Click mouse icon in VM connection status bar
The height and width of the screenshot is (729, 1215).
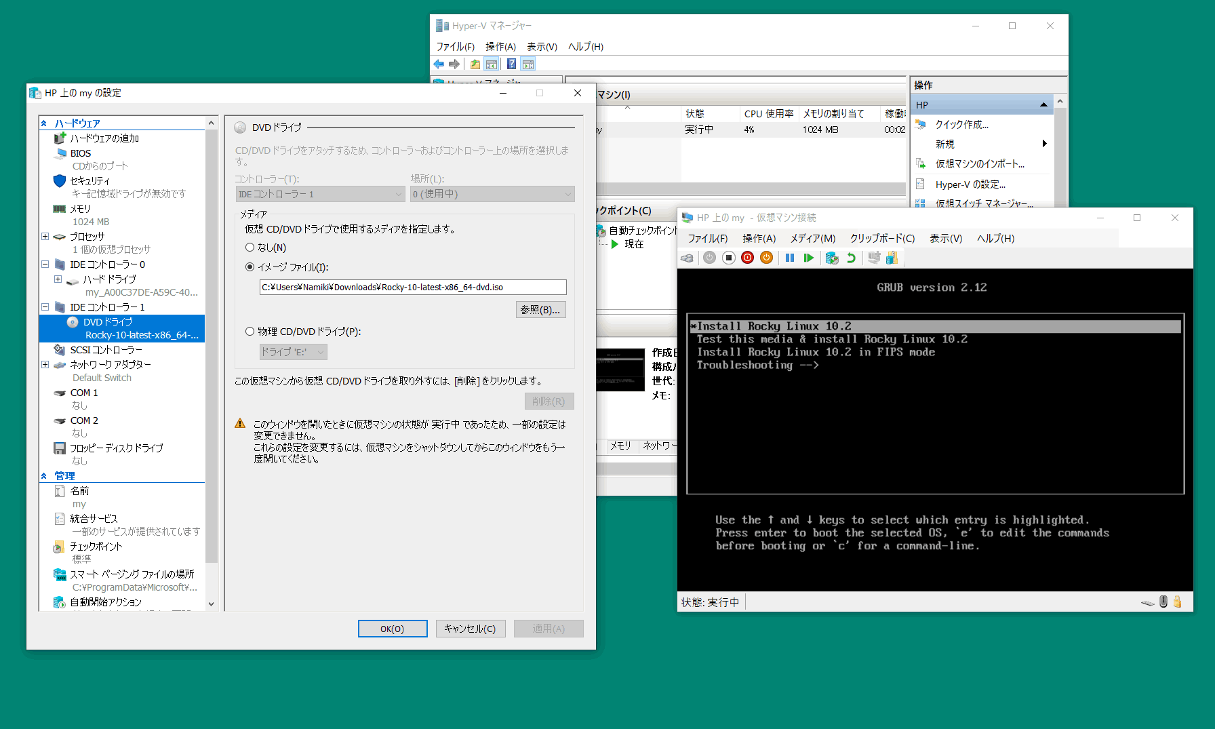pyautogui.click(x=1163, y=602)
